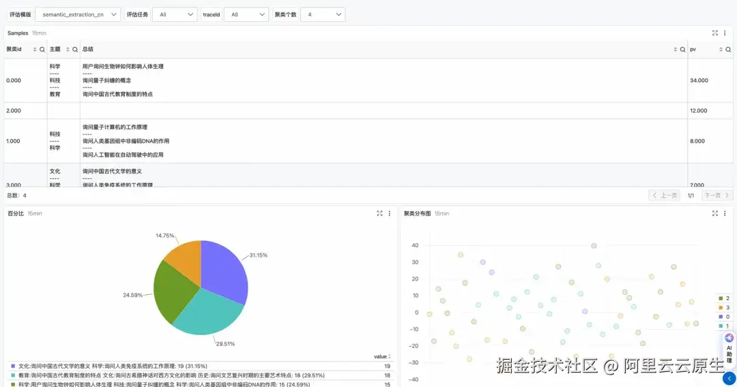Search within the 聚类id column
Image resolution: width=737 pixels, height=387 pixels.
tap(42, 49)
